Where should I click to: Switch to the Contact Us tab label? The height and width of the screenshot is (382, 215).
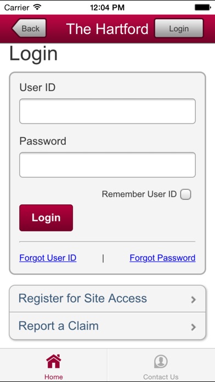(161, 377)
